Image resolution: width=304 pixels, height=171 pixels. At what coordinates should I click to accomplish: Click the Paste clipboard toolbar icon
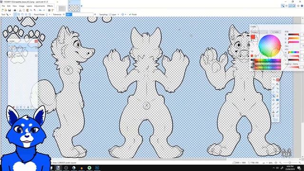(x=28, y=10)
